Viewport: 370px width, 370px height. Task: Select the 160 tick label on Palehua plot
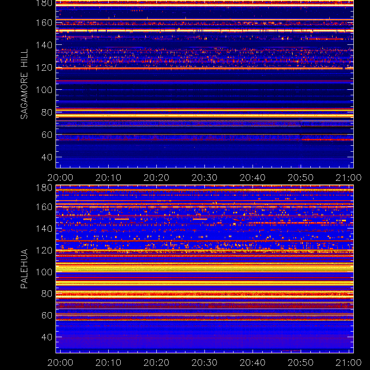(x=44, y=207)
